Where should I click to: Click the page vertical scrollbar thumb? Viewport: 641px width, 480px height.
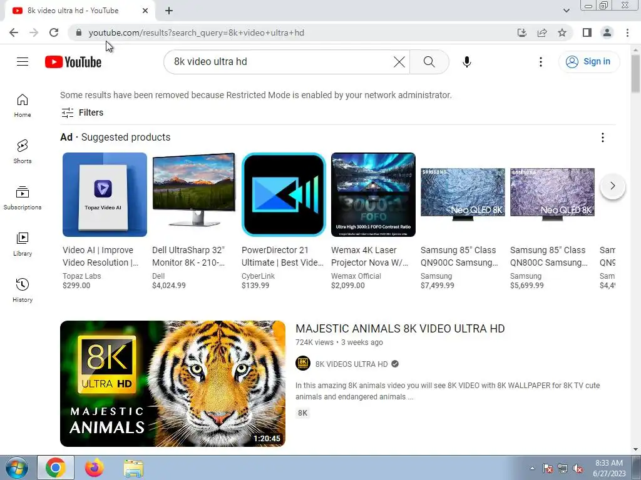coord(635,74)
